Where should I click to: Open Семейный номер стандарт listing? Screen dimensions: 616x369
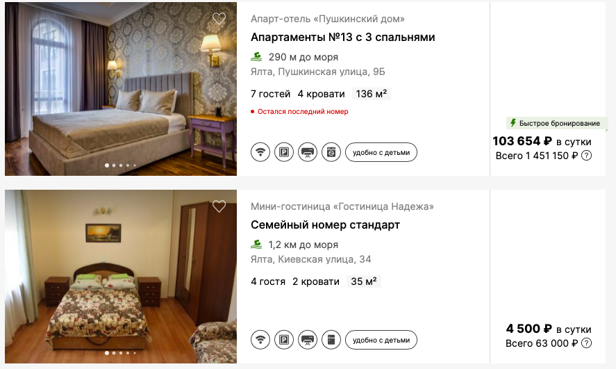(x=325, y=224)
